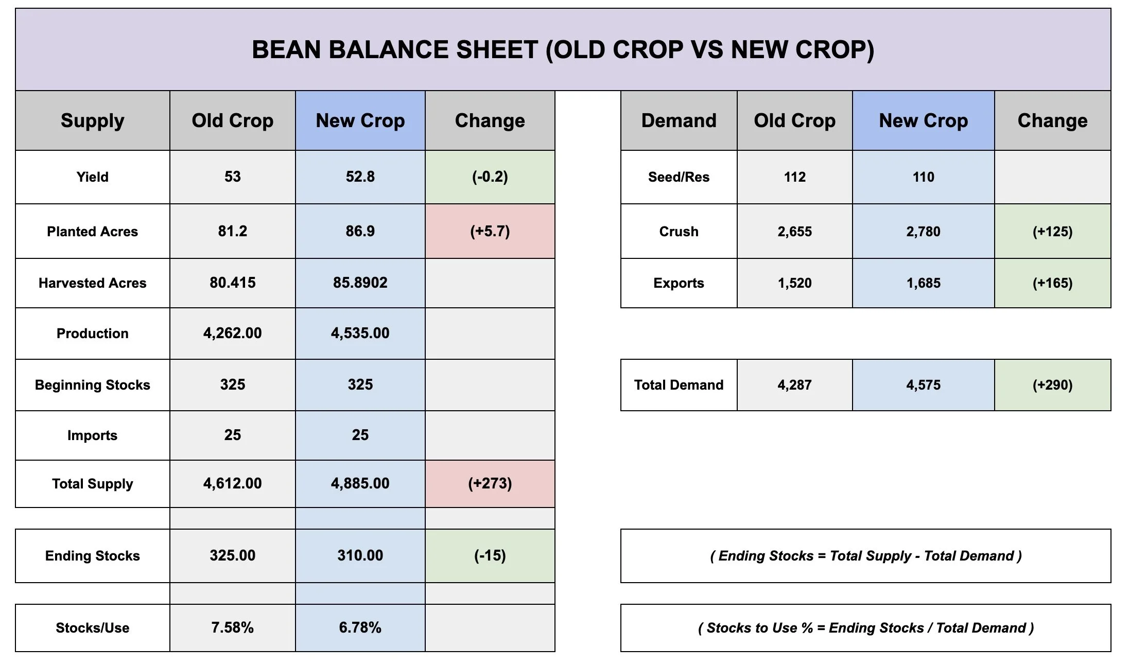1129x665 pixels.
Task: Select the Planted Acres change cell (+5.7)
Action: (x=490, y=231)
